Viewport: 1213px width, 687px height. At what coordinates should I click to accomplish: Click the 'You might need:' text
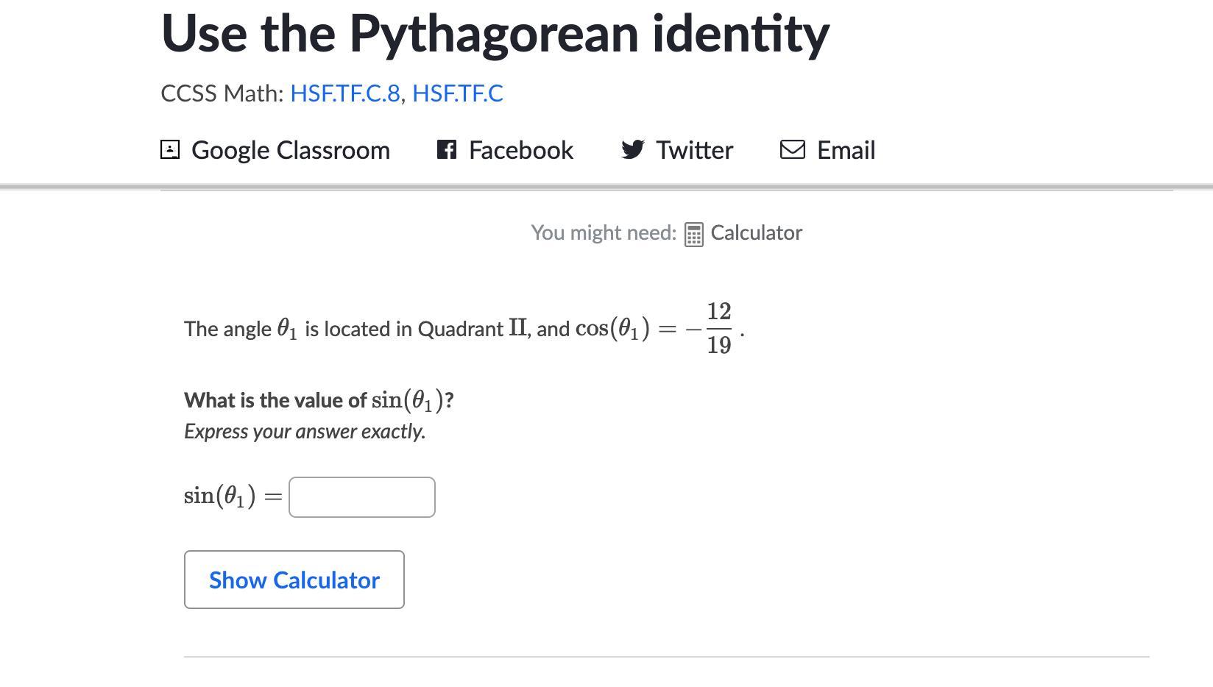pyautogui.click(x=603, y=233)
